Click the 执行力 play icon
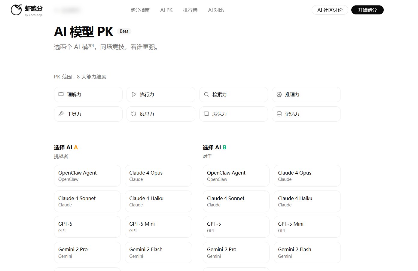The image size is (418, 271). pos(133,94)
